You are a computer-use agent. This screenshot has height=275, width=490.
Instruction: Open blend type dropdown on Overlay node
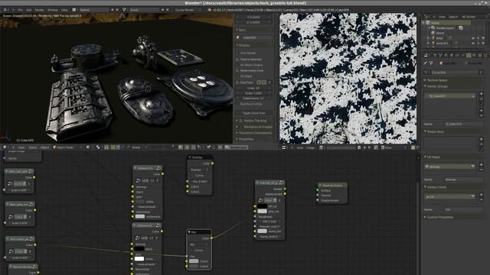tap(199, 170)
